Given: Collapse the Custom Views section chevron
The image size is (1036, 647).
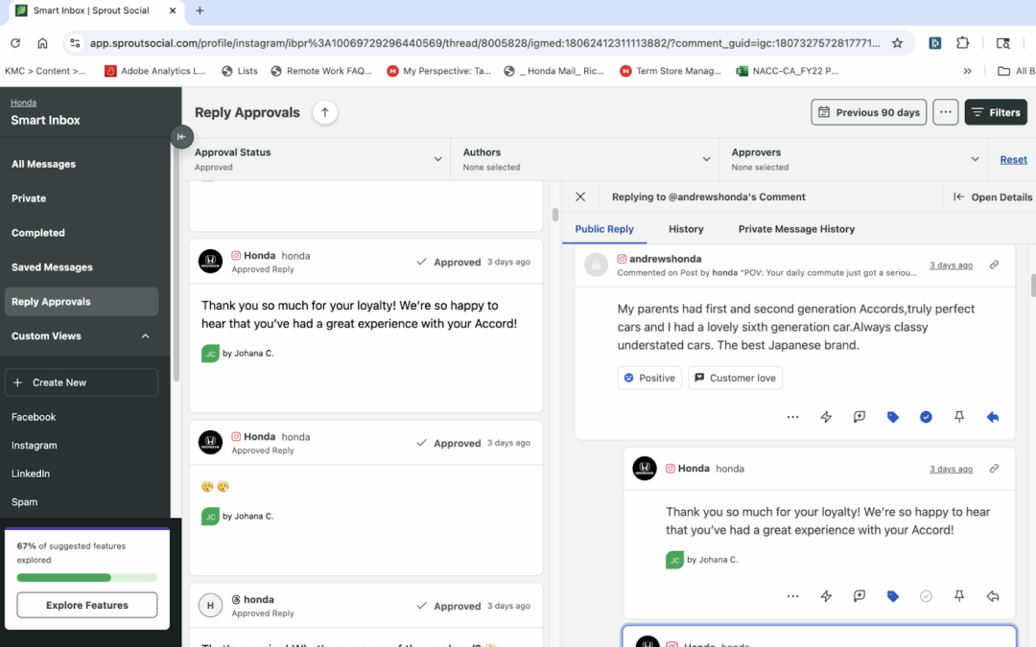Looking at the screenshot, I should coord(145,336).
